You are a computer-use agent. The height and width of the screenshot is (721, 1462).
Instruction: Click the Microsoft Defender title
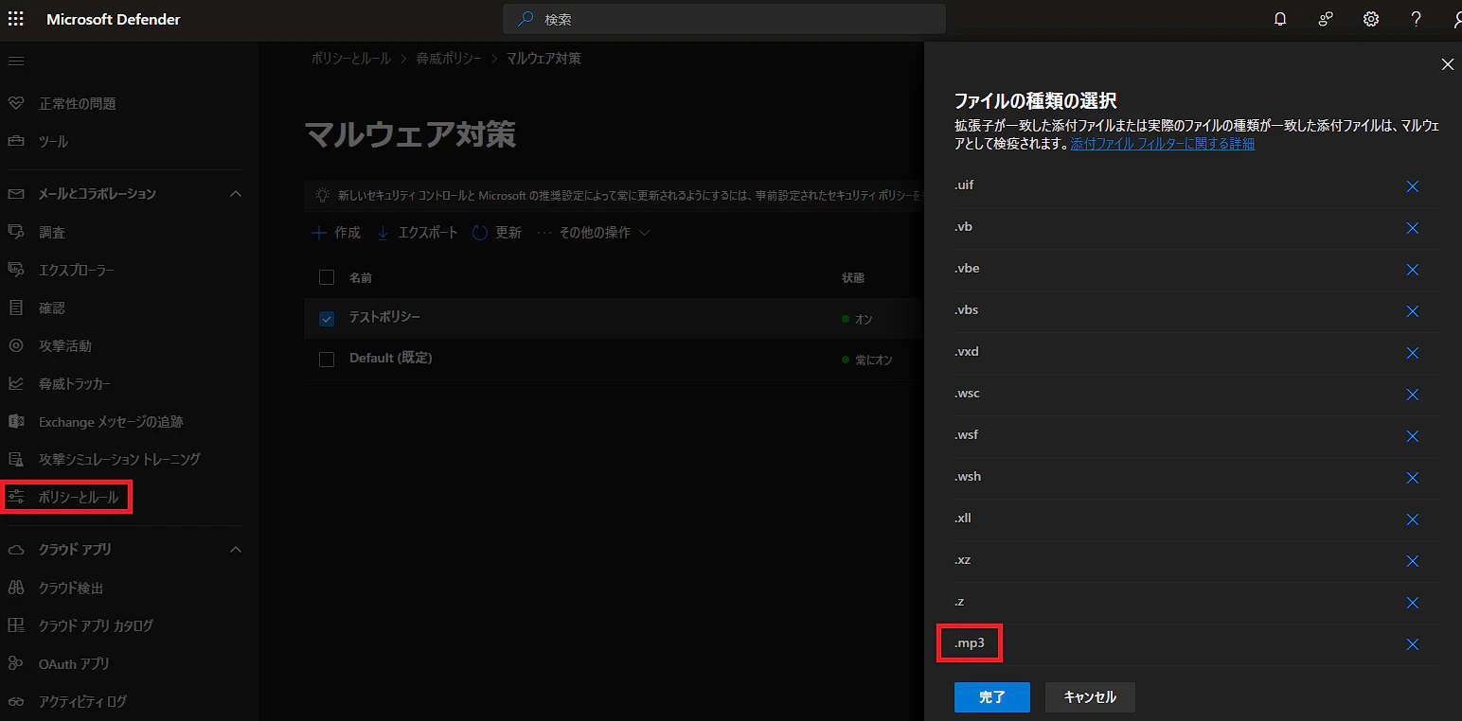(x=114, y=19)
